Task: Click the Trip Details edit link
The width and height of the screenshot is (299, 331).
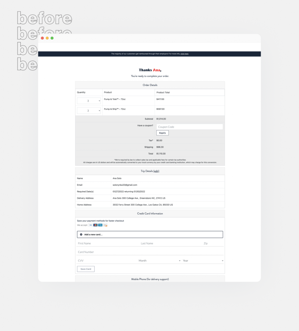Action: (156, 171)
